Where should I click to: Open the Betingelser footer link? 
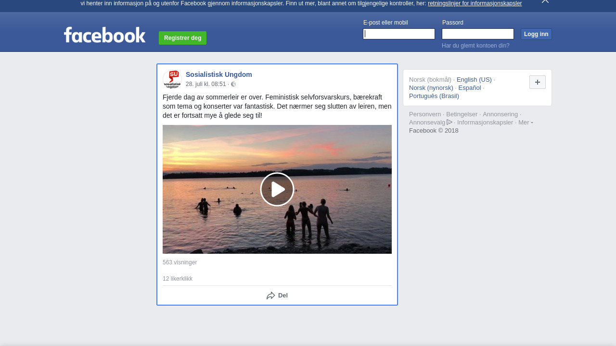click(x=462, y=114)
